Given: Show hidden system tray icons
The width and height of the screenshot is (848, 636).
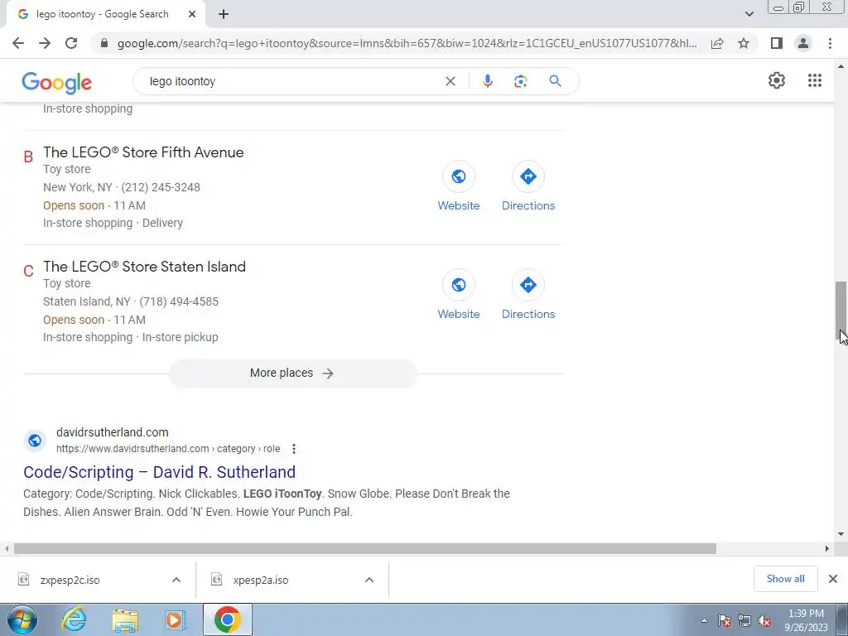Looking at the screenshot, I should click(x=704, y=620).
